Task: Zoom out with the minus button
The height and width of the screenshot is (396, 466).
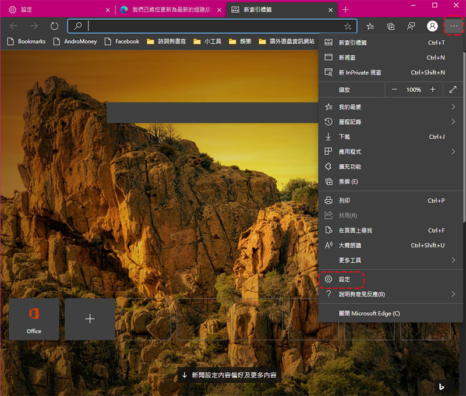Action: point(394,90)
